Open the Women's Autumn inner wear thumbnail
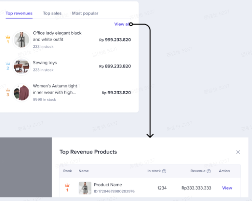 pos(21,93)
